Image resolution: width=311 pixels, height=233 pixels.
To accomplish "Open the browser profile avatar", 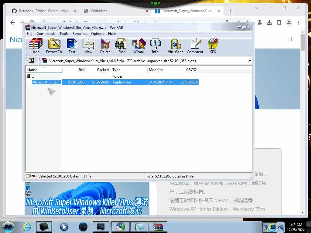I will click(x=289, y=22).
